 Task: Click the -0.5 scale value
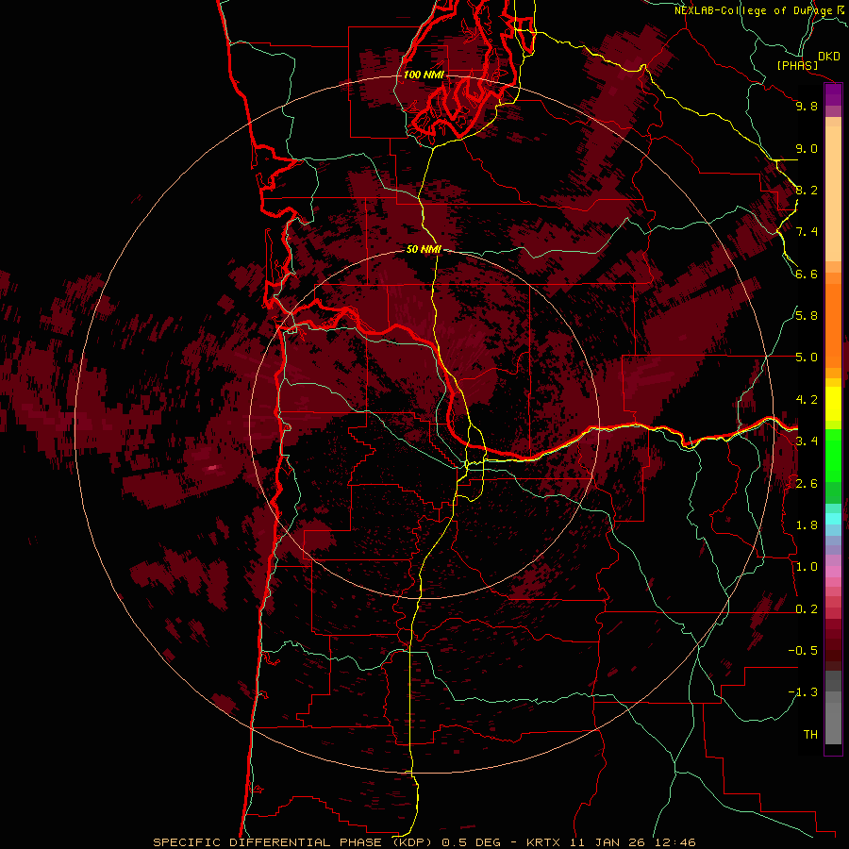point(803,651)
